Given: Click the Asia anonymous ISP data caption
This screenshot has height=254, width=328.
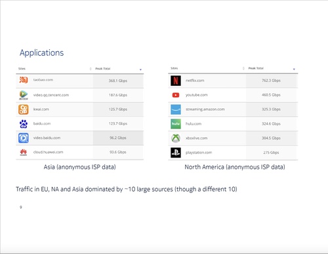Looking at the screenshot, I should coord(79,167).
